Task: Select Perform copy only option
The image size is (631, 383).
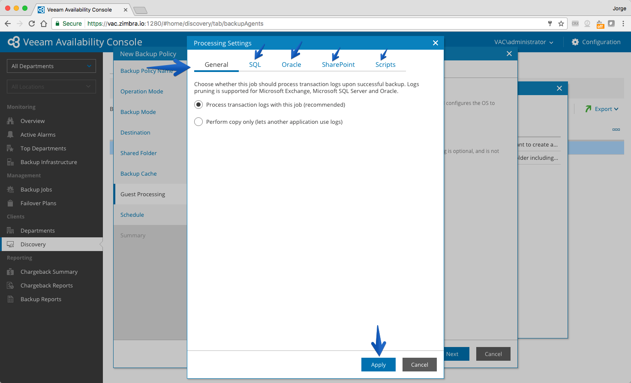Action: [x=198, y=122]
